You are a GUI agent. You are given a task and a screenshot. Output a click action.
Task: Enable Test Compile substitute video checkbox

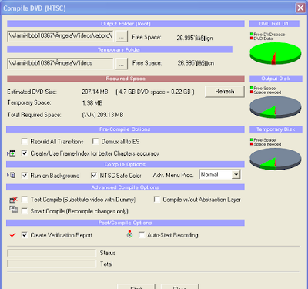(x=25, y=200)
